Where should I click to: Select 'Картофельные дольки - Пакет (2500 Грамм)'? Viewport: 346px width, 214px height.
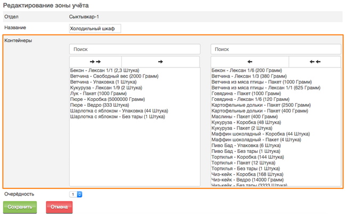pyautogui.click(x=261, y=105)
